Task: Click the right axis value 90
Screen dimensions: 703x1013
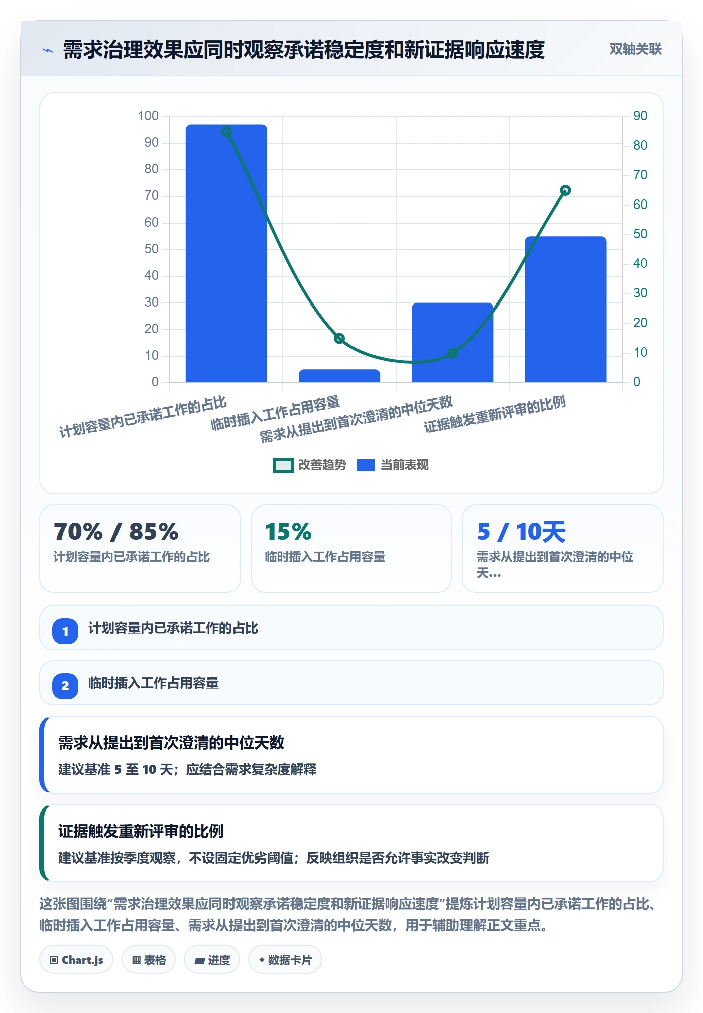Action: [x=640, y=116]
